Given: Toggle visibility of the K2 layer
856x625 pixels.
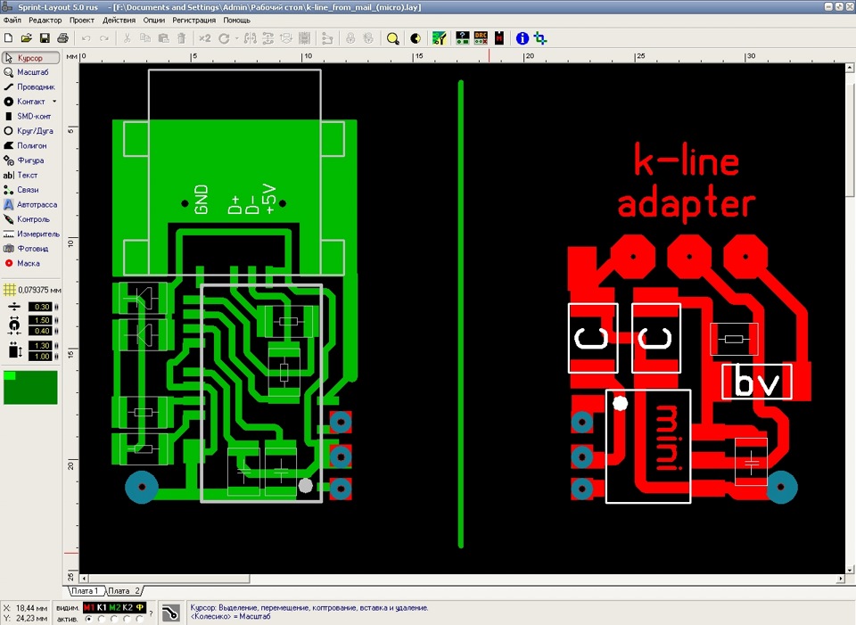Looking at the screenshot, I should click(127, 607).
